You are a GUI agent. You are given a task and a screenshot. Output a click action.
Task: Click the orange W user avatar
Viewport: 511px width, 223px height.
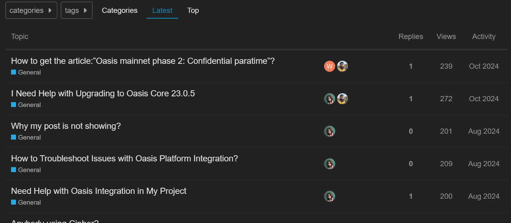click(330, 66)
